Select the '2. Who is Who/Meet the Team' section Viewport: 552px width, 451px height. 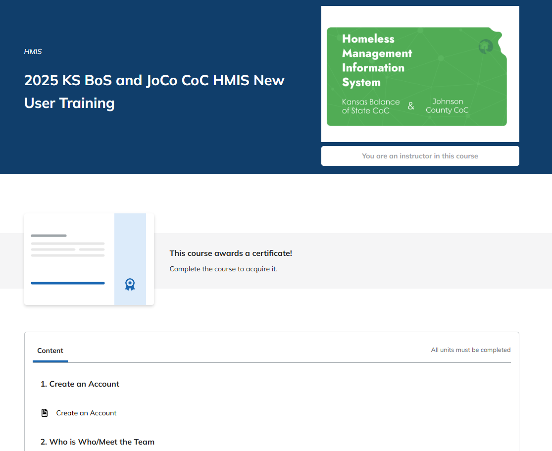coord(98,442)
